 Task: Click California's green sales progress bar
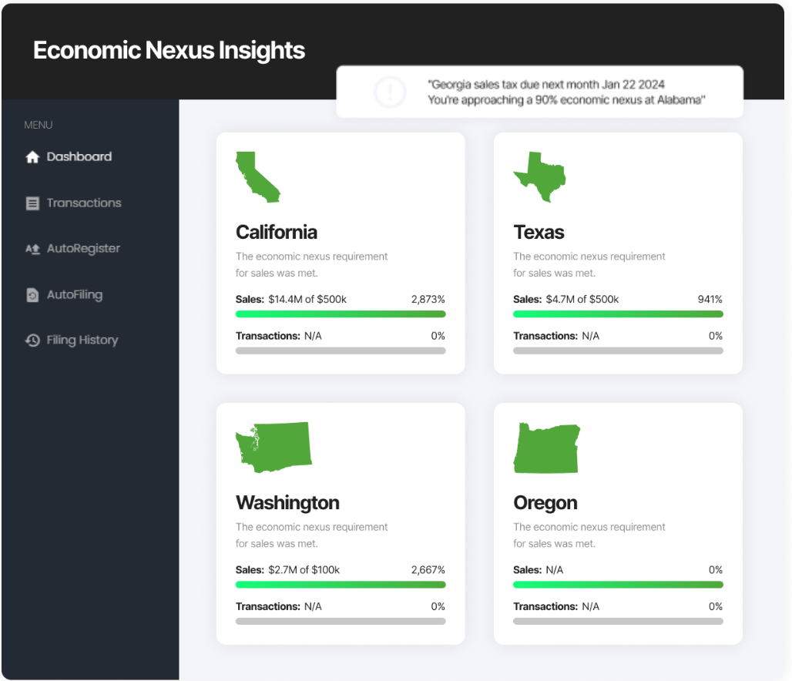pyautogui.click(x=341, y=314)
